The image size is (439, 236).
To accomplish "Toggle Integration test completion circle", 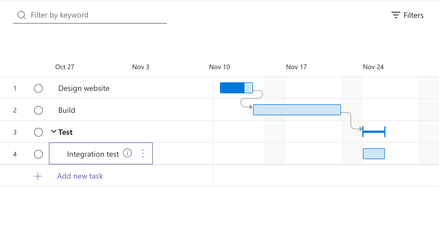I will 38,154.
